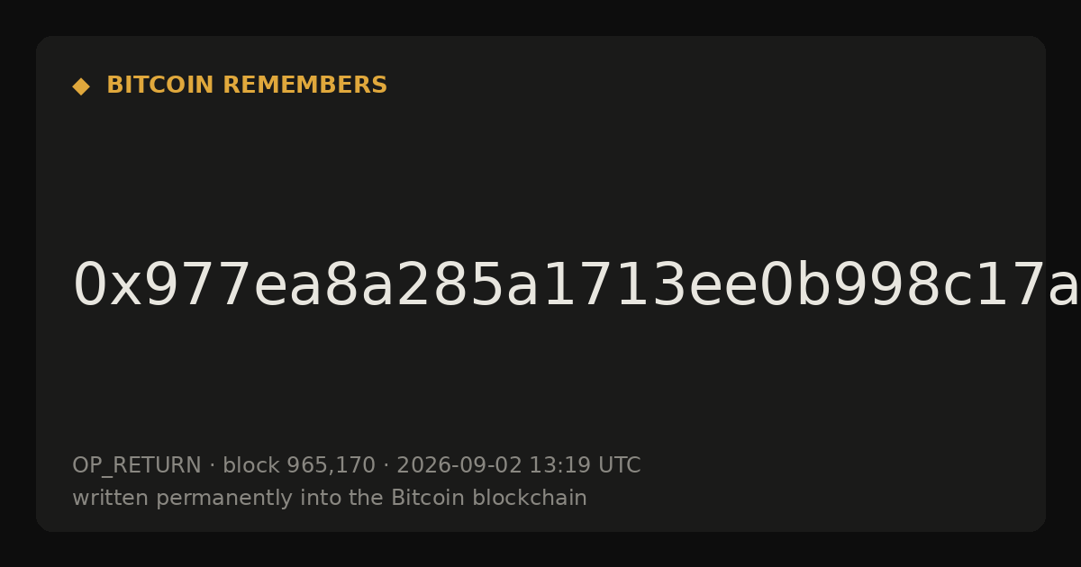Select the BITCOIN REMEMBERS heading
The width and height of the screenshot is (1081, 567).
pos(247,85)
